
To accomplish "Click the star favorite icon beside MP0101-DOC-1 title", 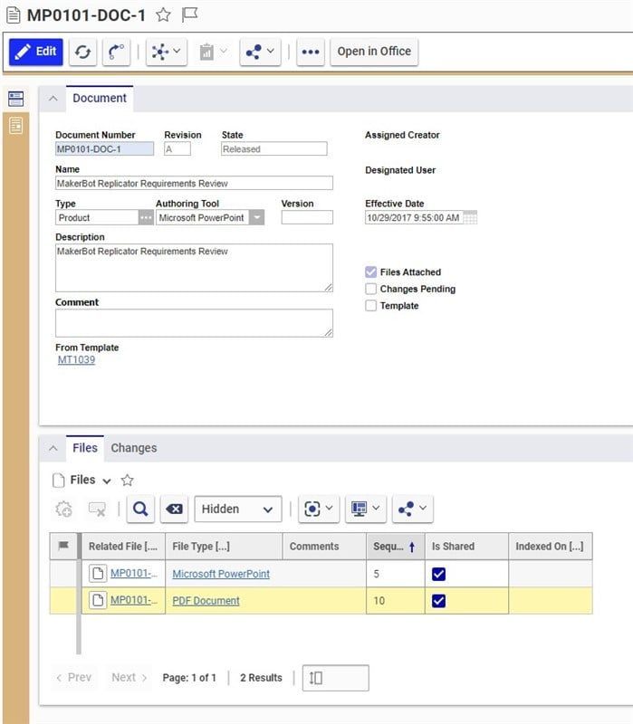I will (163, 14).
